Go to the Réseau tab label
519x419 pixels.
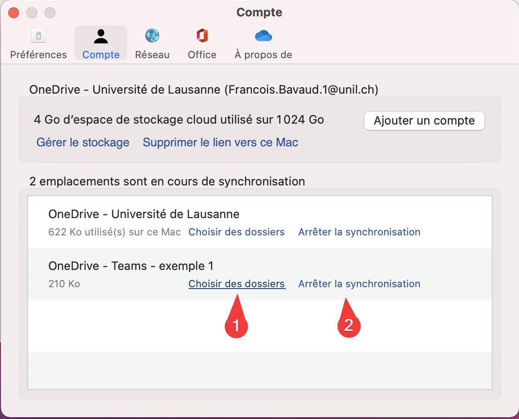point(152,55)
